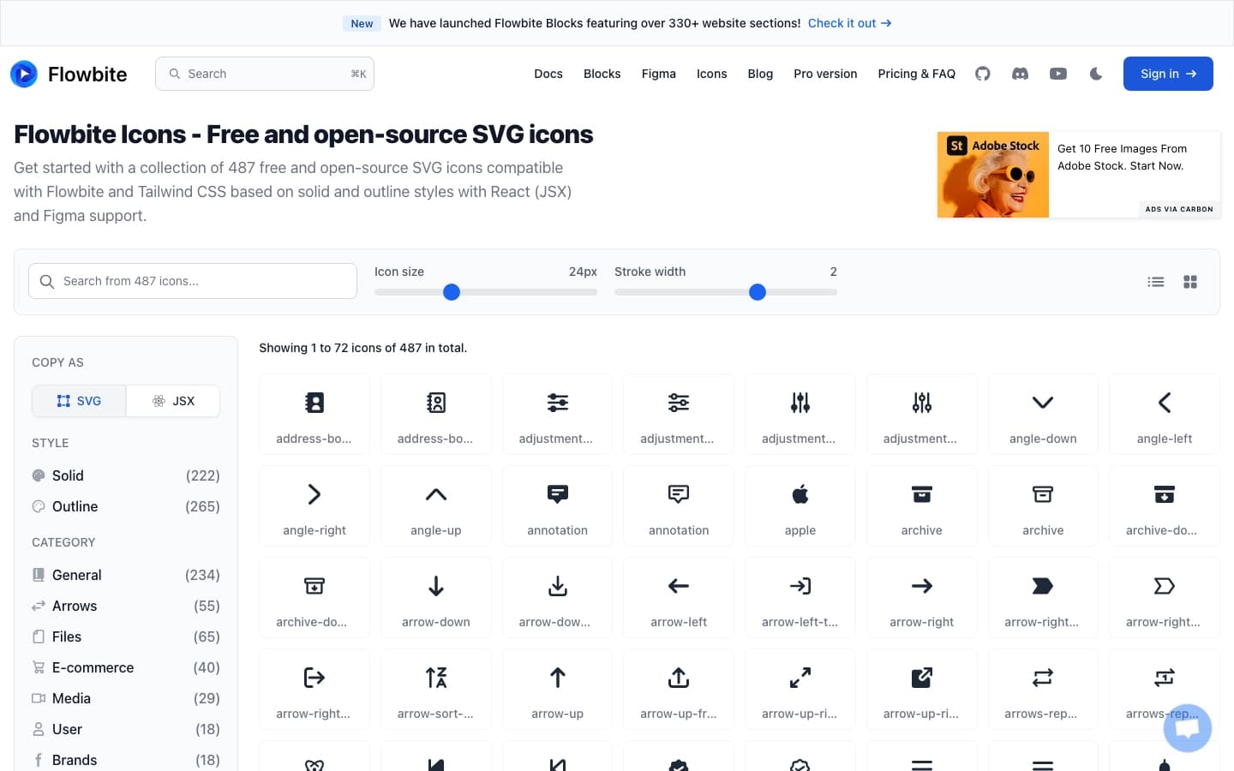The height and width of the screenshot is (771, 1234).
Task: Follow the Check it out link
Action: coord(850,23)
